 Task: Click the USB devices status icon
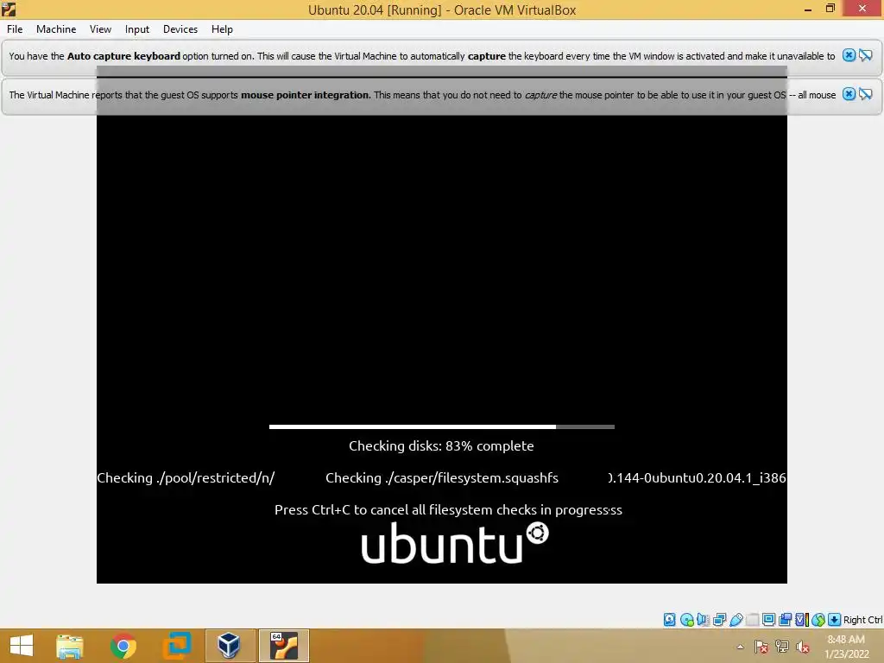[x=736, y=620]
